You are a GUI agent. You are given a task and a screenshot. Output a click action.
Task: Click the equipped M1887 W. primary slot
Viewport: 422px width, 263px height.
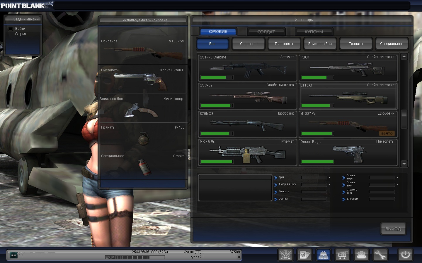pyautogui.click(x=143, y=50)
